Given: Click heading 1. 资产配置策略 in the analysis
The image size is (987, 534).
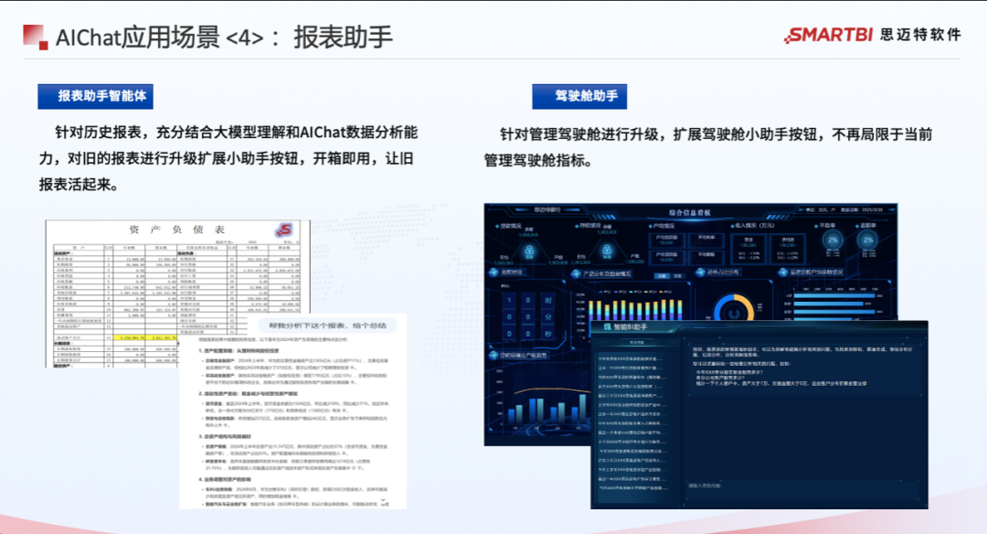Looking at the screenshot, I should [x=239, y=350].
